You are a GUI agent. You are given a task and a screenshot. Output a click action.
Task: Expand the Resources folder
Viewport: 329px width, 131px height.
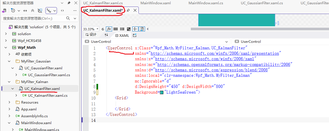(x=9, y=102)
